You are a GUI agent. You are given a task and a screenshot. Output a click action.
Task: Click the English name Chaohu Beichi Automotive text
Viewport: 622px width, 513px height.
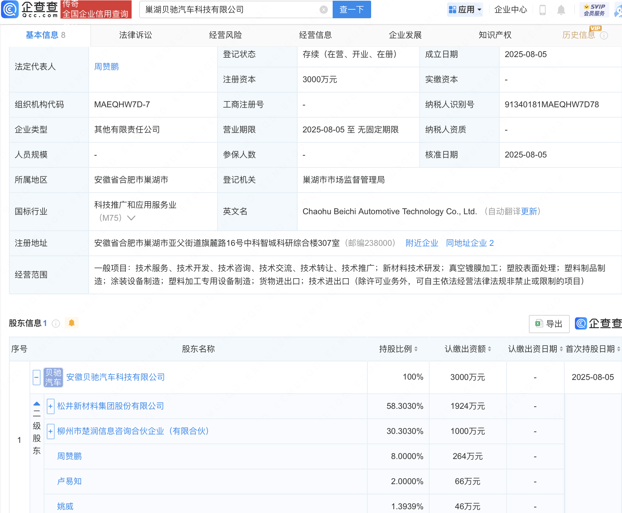[x=390, y=211]
